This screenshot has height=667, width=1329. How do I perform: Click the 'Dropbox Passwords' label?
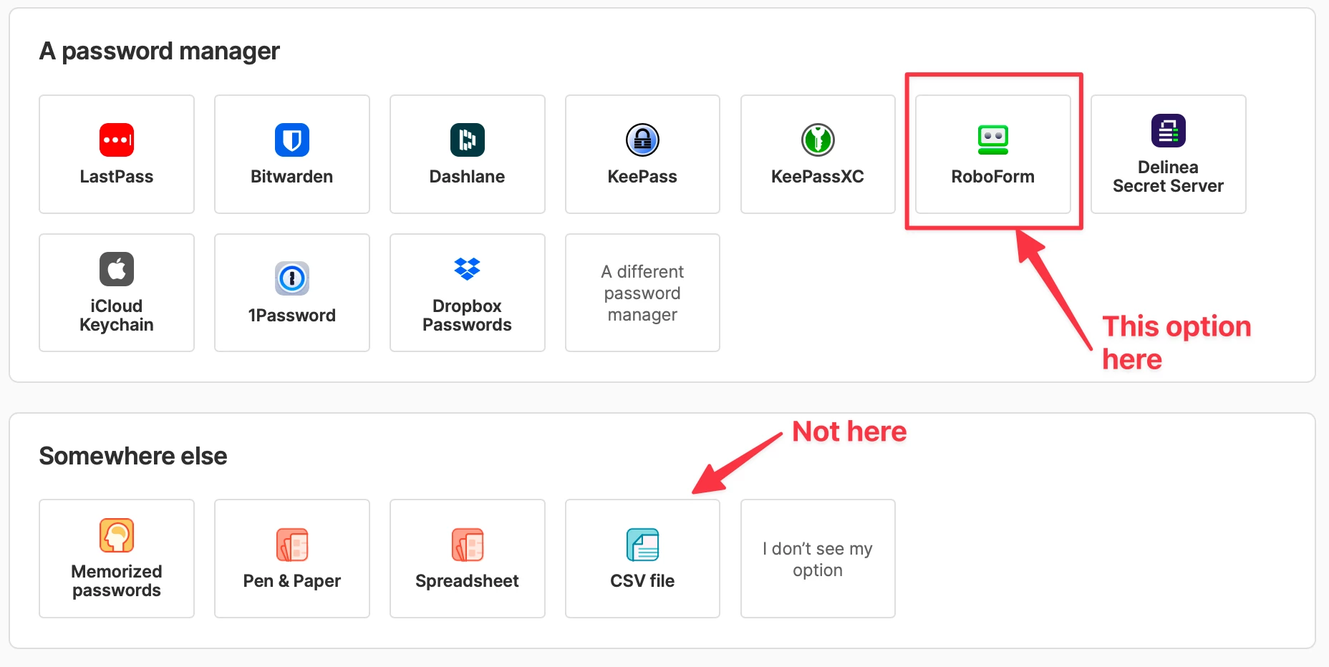click(x=468, y=316)
